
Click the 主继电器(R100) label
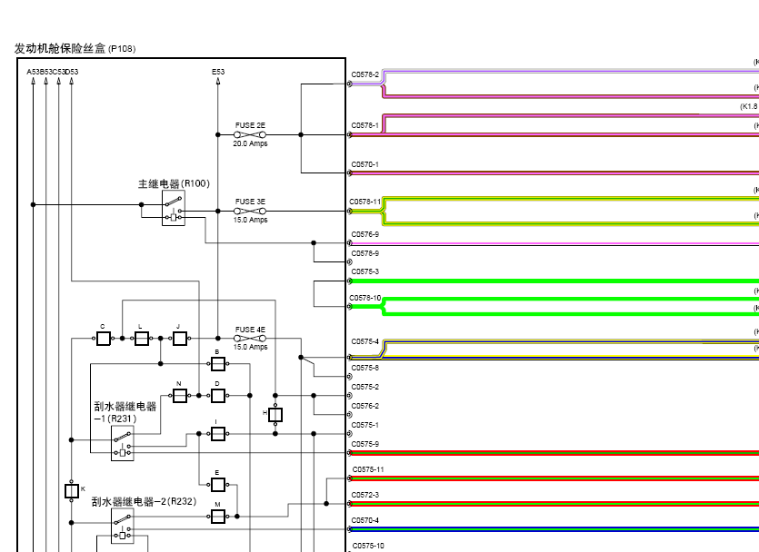coord(174,183)
